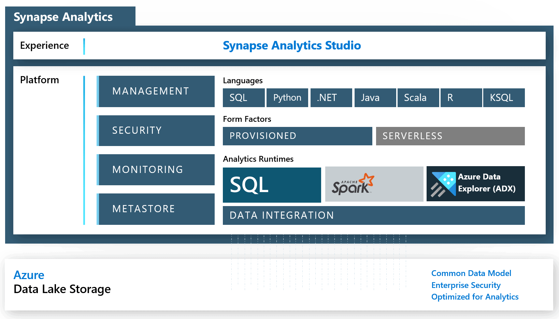
Task: Open Optimized for Analytics link
Action: [x=475, y=297]
